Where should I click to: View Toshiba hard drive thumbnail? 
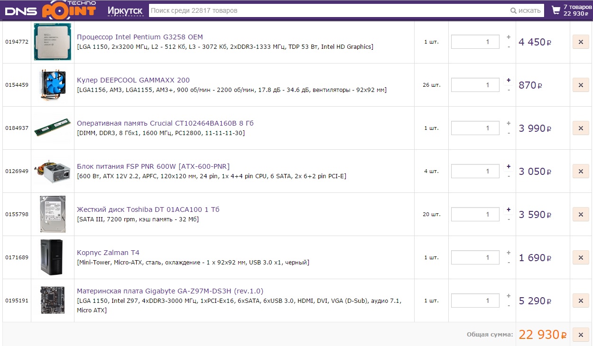(53, 214)
